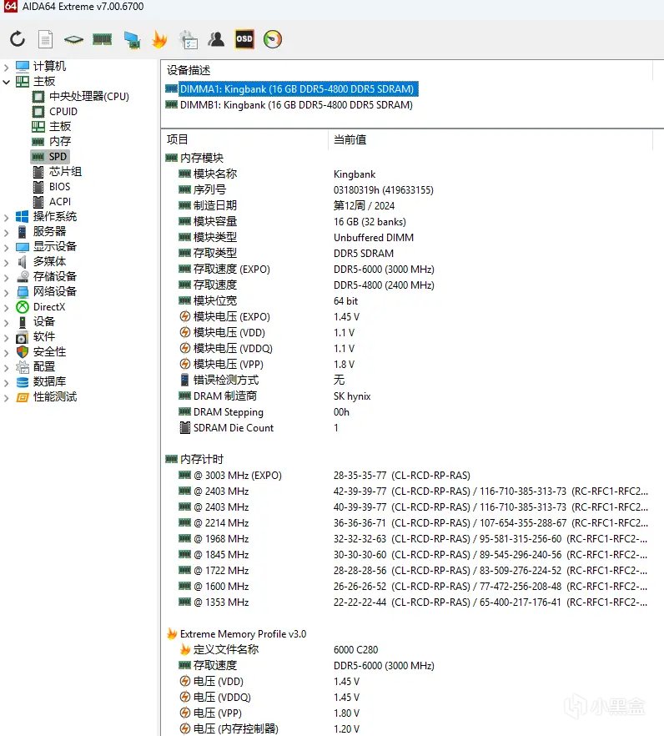Click the 计算机 monitor icon
Image resolution: width=664 pixels, height=736 pixels.
click(22, 67)
